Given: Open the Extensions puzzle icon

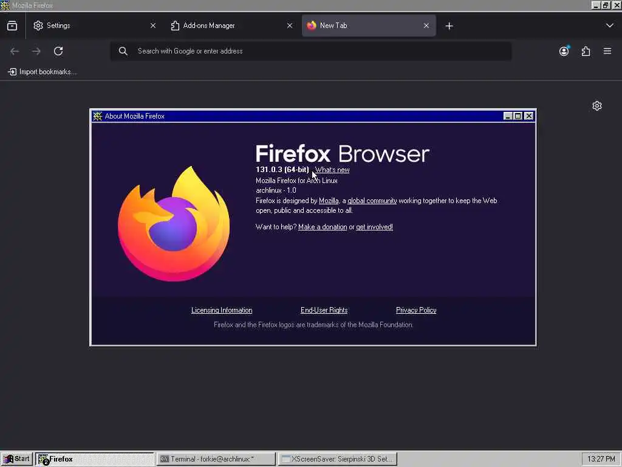Looking at the screenshot, I should (x=586, y=51).
